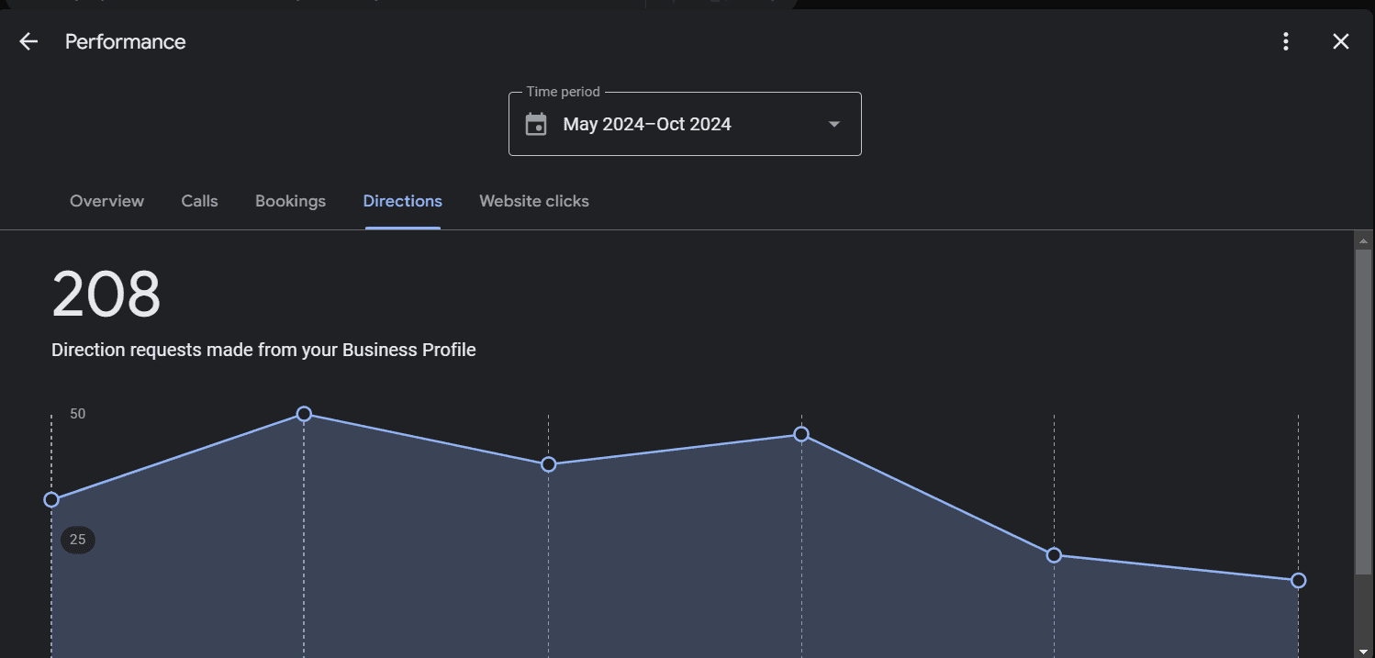Click the third data point on the line
This screenshot has height=658, width=1375.
548,464
